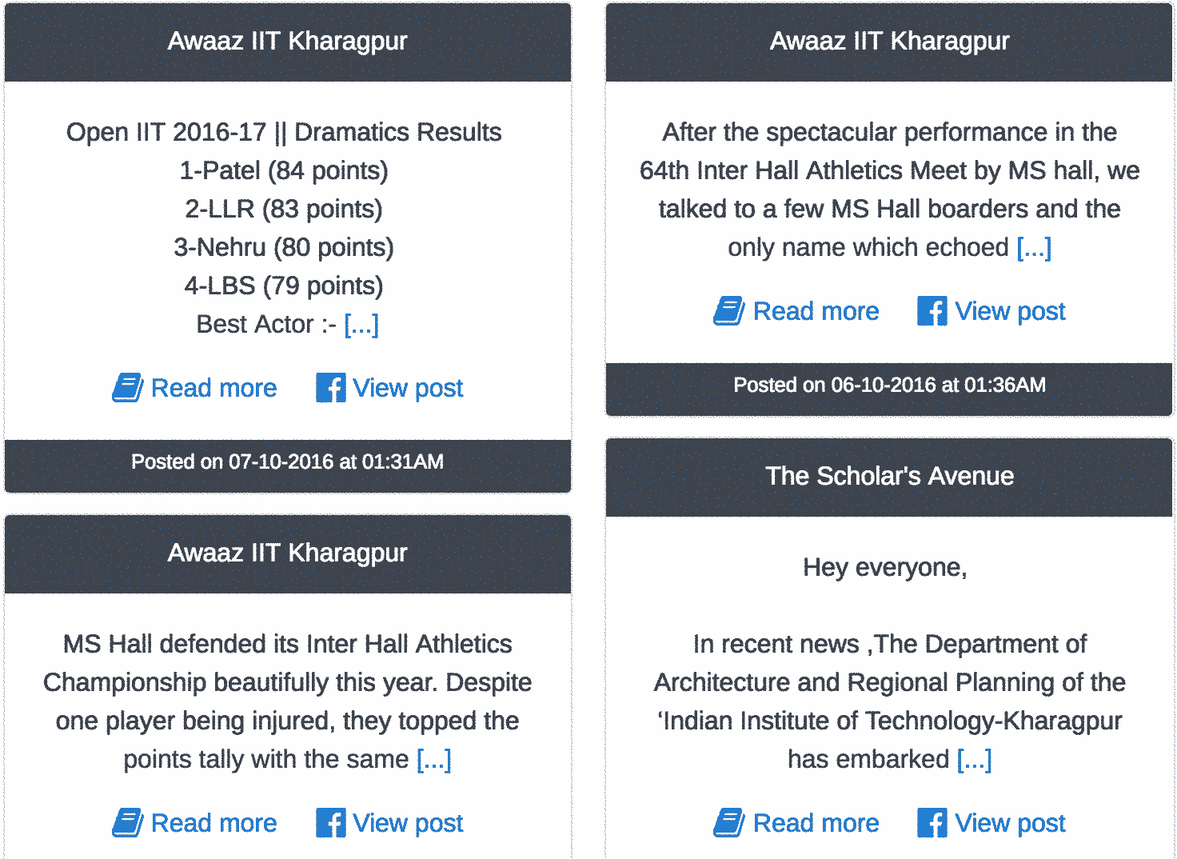Click 'Posted on 06-10-2016 at 01:36AM' footer
The image size is (1177, 859).
889,385
